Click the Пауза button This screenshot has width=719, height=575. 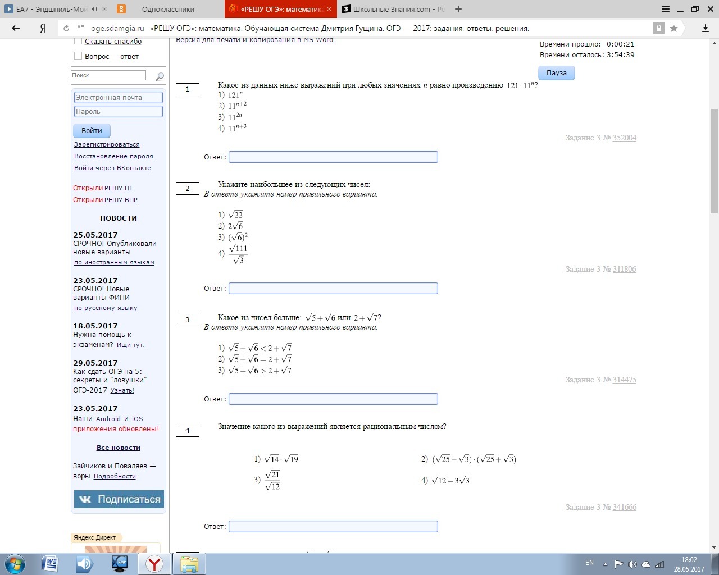pyautogui.click(x=557, y=73)
